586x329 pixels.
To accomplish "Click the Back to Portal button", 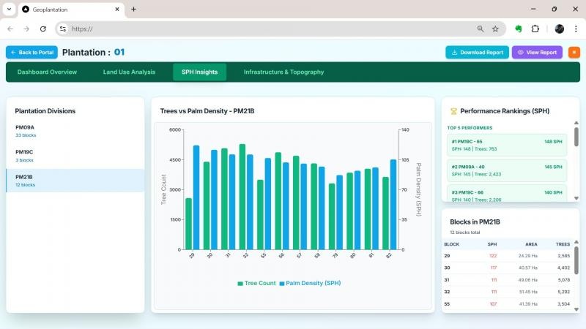I will (31, 52).
